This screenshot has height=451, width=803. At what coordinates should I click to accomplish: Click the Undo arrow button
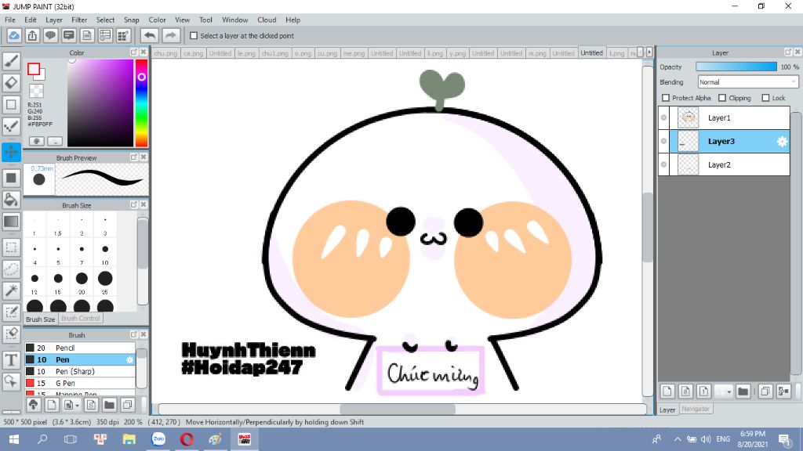pyautogui.click(x=150, y=36)
